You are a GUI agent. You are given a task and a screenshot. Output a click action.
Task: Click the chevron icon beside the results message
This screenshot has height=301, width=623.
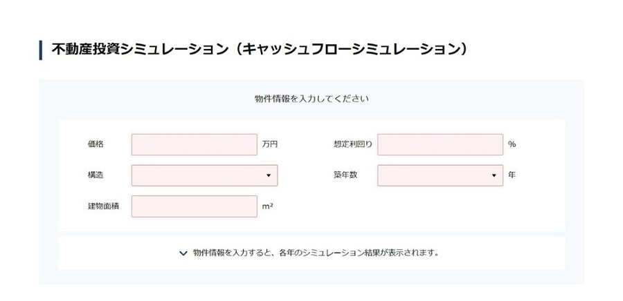tap(183, 253)
